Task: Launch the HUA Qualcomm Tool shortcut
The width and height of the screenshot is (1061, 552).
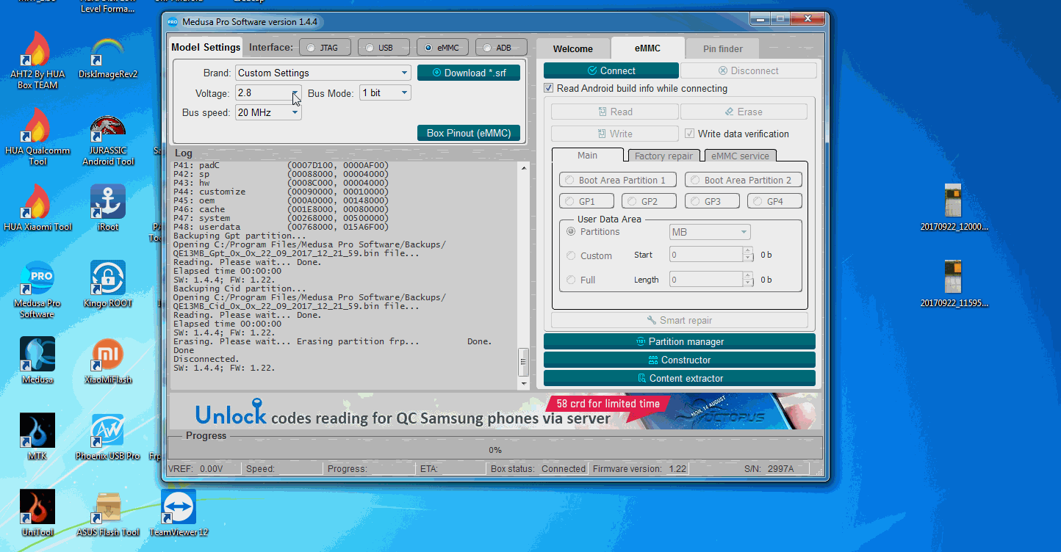Action: [x=37, y=137]
